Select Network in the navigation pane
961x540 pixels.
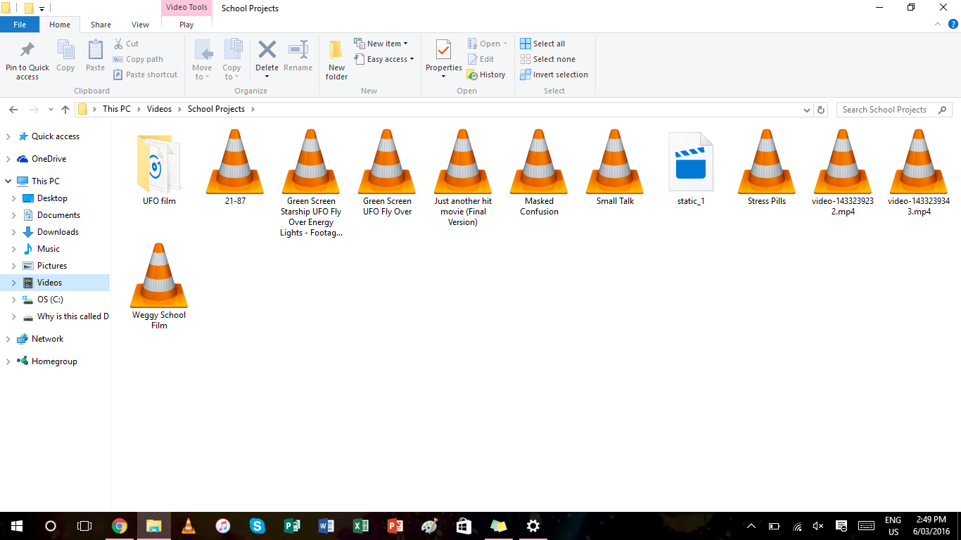(x=47, y=339)
